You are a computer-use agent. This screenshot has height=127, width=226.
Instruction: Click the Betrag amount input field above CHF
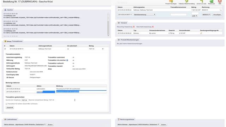[x=195, y=13]
